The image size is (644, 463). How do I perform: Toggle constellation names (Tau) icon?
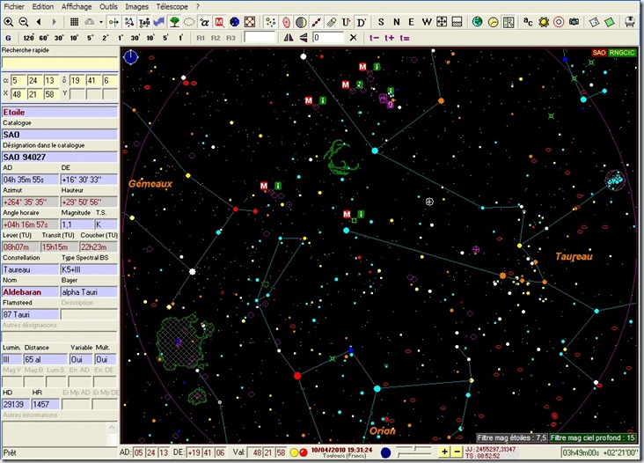tap(144, 22)
